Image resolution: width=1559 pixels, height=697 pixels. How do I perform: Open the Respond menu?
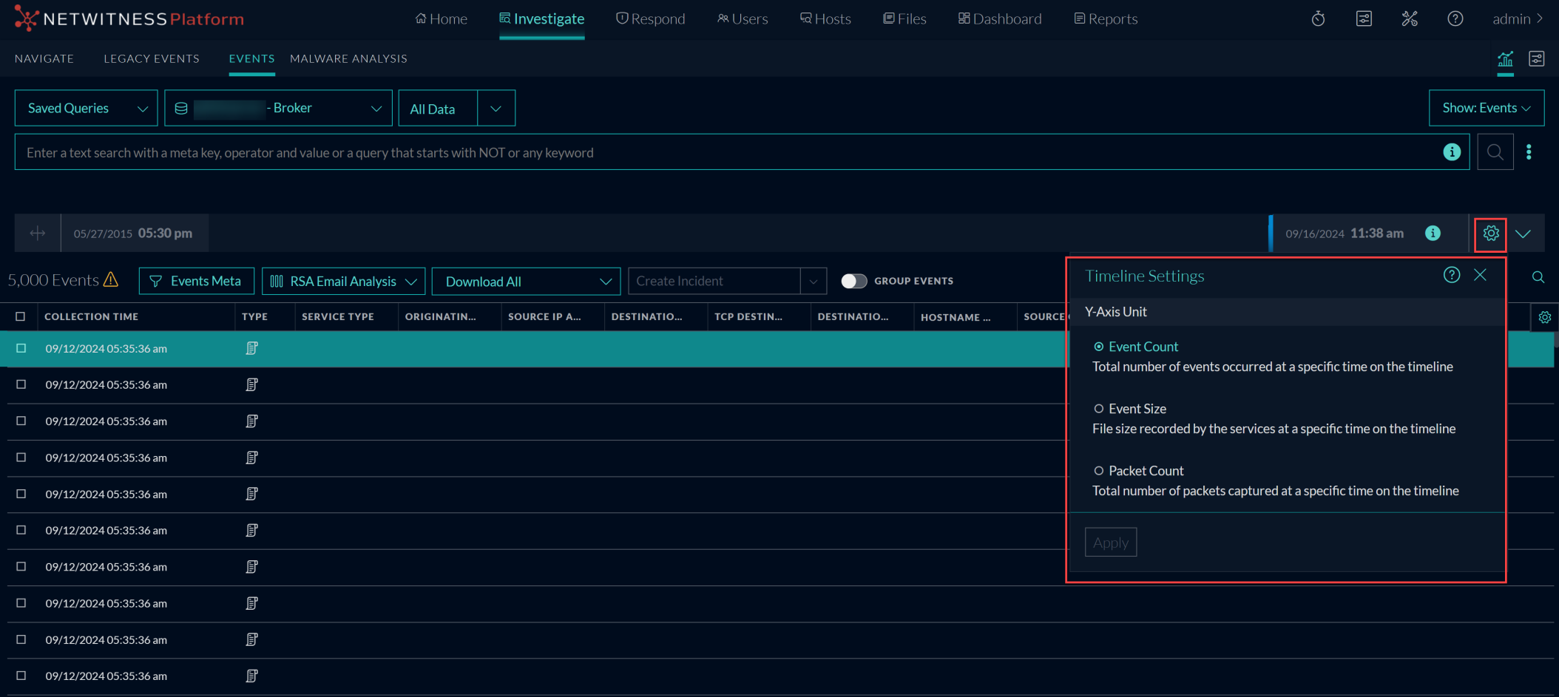click(651, 19)
